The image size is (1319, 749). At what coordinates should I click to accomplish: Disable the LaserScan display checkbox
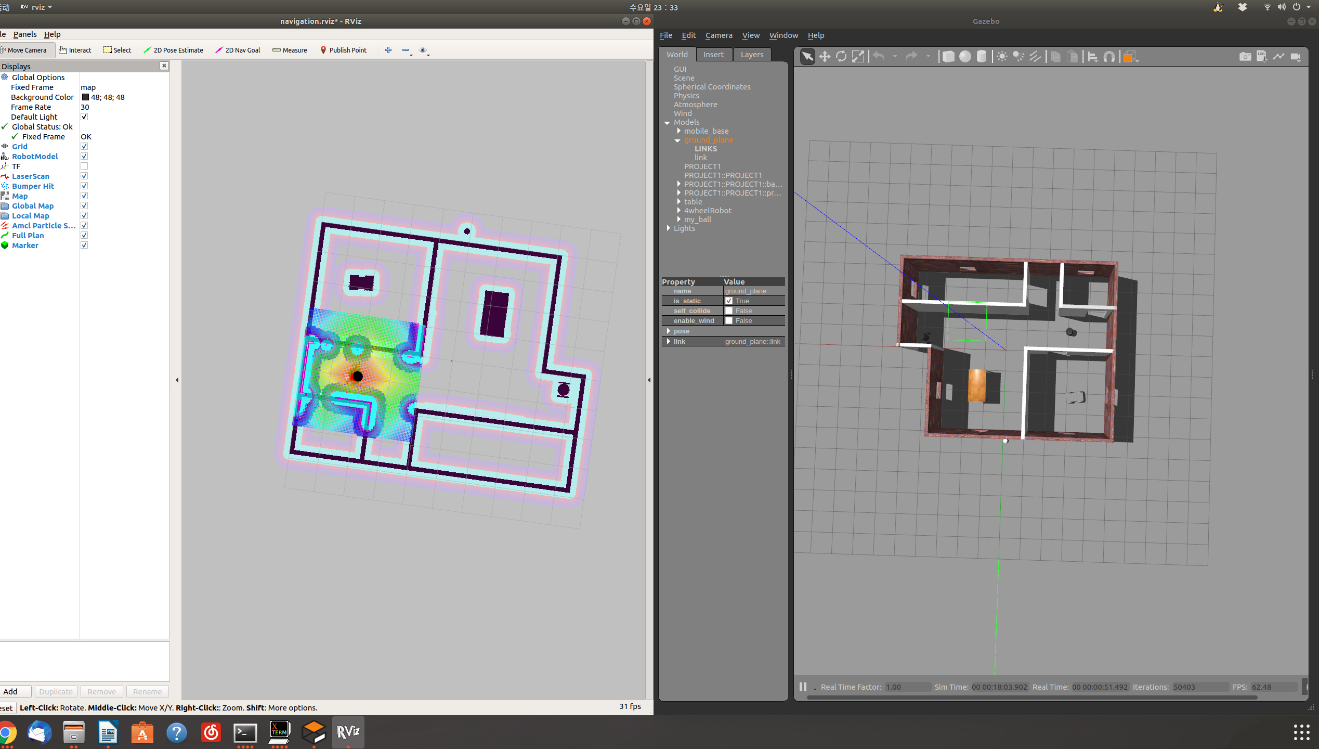click(x=84, y=176)
